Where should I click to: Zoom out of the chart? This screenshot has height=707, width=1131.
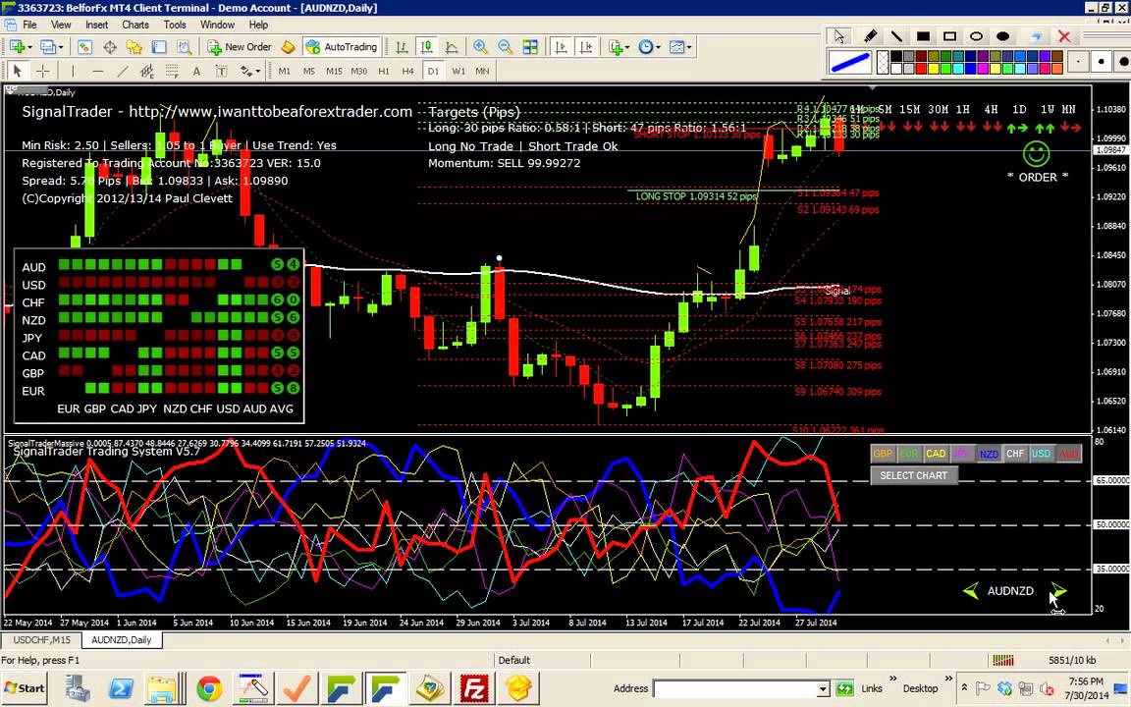click(x=505, y=47)
